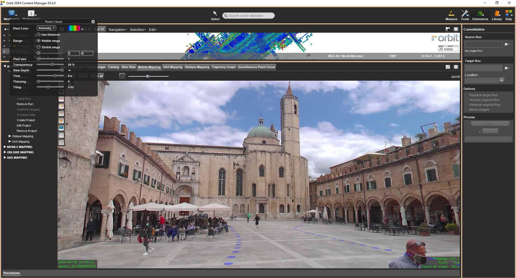
Task: Select the Global range radio button
Action: point(39,47)
